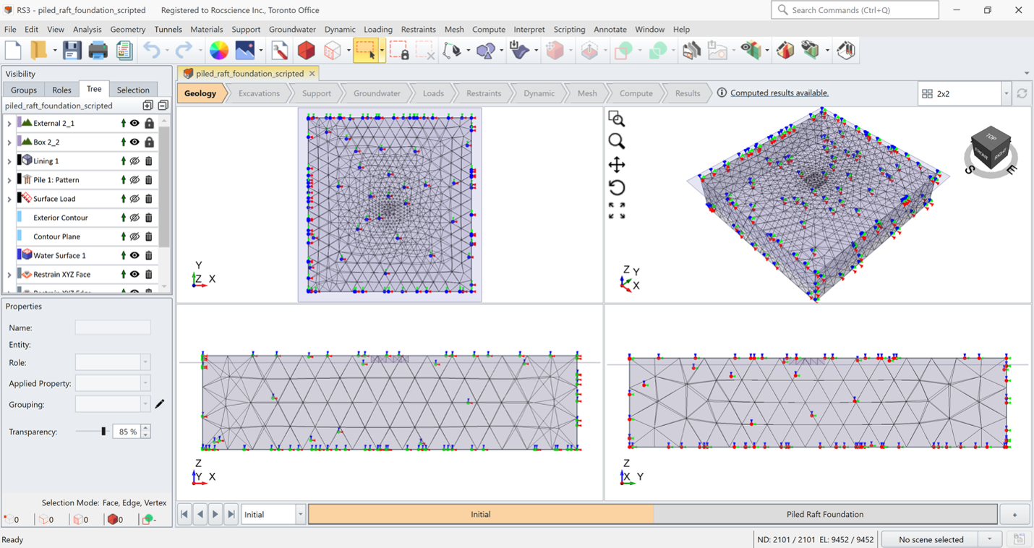Open project settings wrench-on-page icon
Viewport: 1034px width, 548px height.
[280, 51]
